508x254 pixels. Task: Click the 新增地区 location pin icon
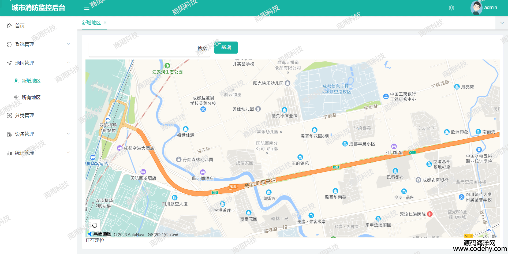pos(16,81)
